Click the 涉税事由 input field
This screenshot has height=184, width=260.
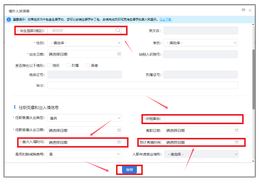(202, 119)
